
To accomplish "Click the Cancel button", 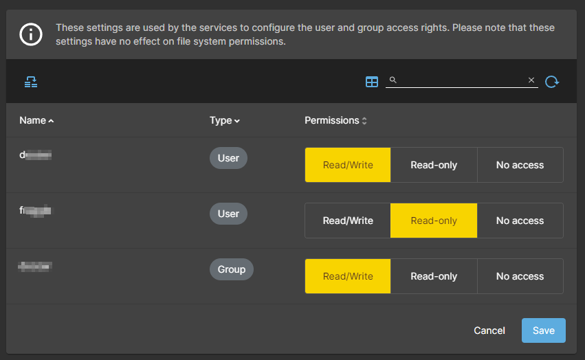I will tap(489, 330).
